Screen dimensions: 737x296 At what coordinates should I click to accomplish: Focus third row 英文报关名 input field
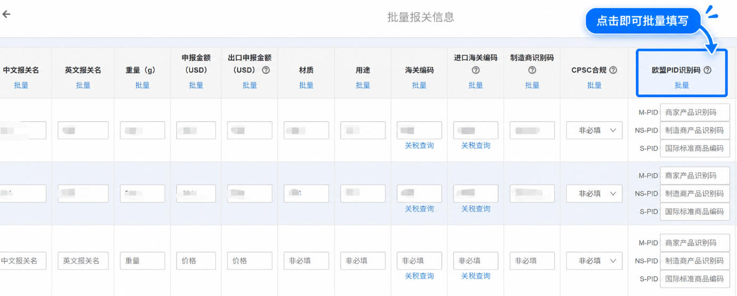(83, 261)
